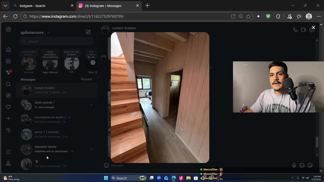Close the photo viewer with the X
The width and height of the screenshot is (324, 182).
[x=313, y=28]
